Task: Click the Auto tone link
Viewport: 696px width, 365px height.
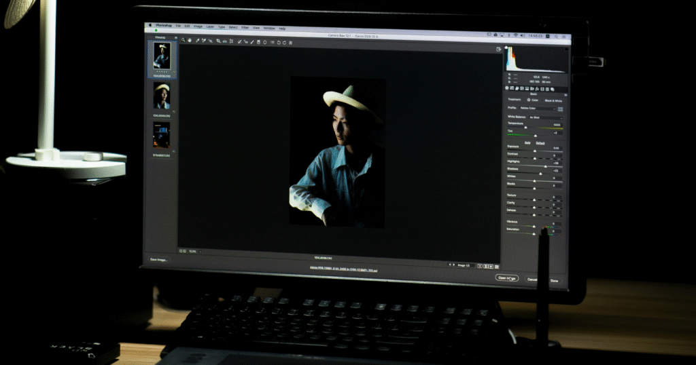Action: pos(527,142)
